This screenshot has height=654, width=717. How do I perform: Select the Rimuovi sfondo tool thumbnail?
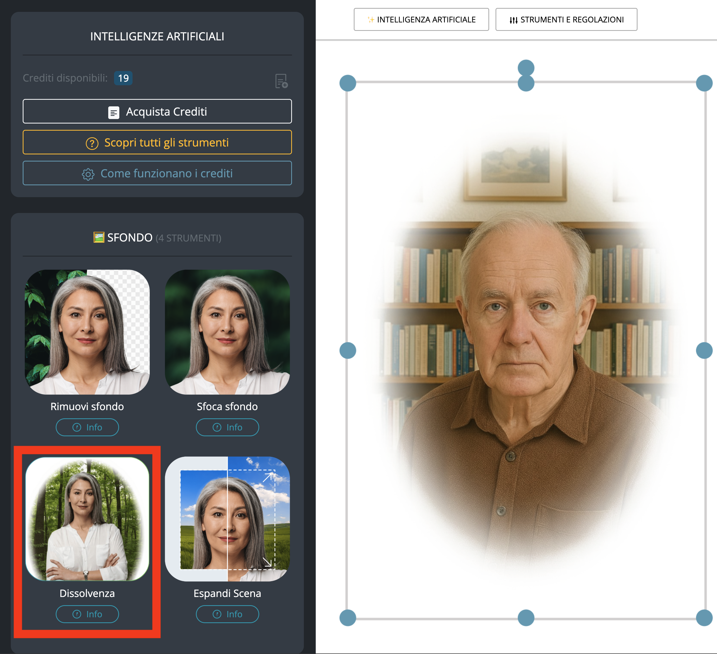pos(87,332)
